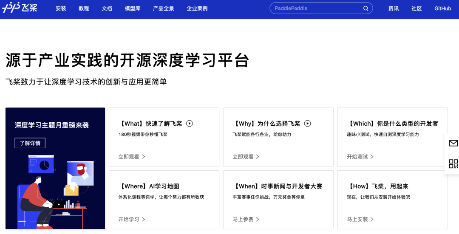Open the 【How】飞桨，用起来 card title
Viewport: 459px width, 234px height.
click(x=378, y=186)
